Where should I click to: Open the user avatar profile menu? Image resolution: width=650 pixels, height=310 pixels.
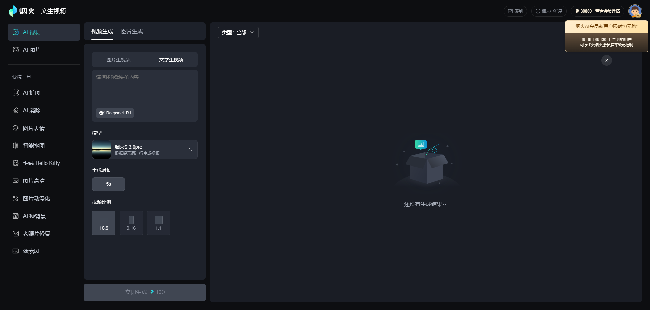click(635, 11)
